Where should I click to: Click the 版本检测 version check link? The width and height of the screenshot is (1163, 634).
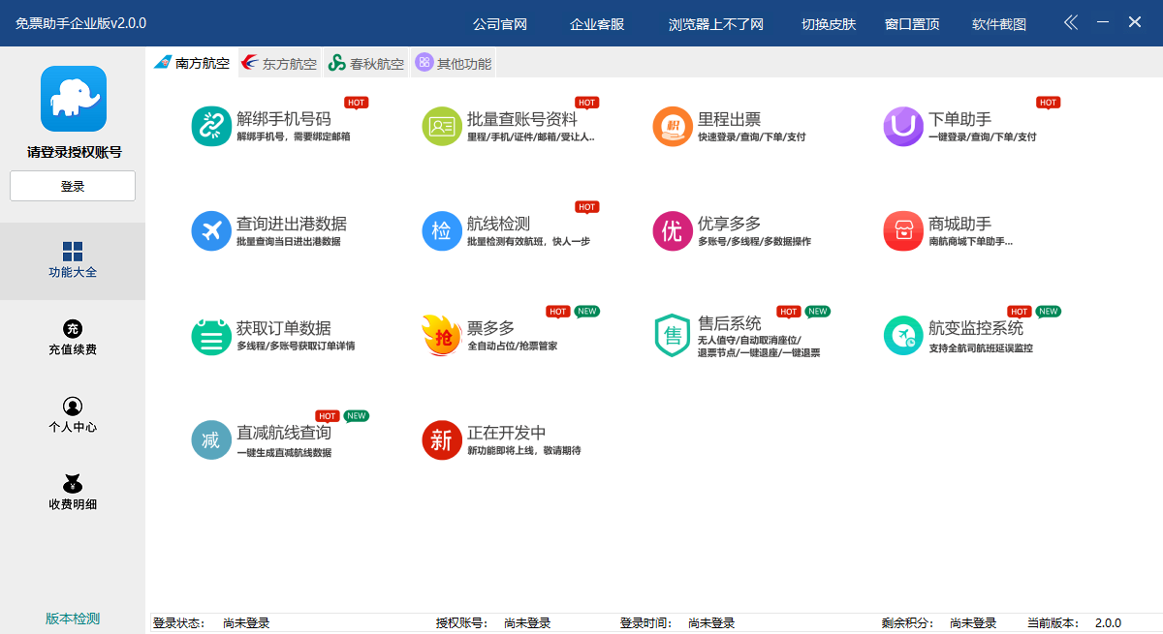click(x=73, y=619)
